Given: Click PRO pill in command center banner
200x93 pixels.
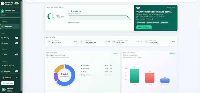Looking at the screenshot, I should [138, 8].
